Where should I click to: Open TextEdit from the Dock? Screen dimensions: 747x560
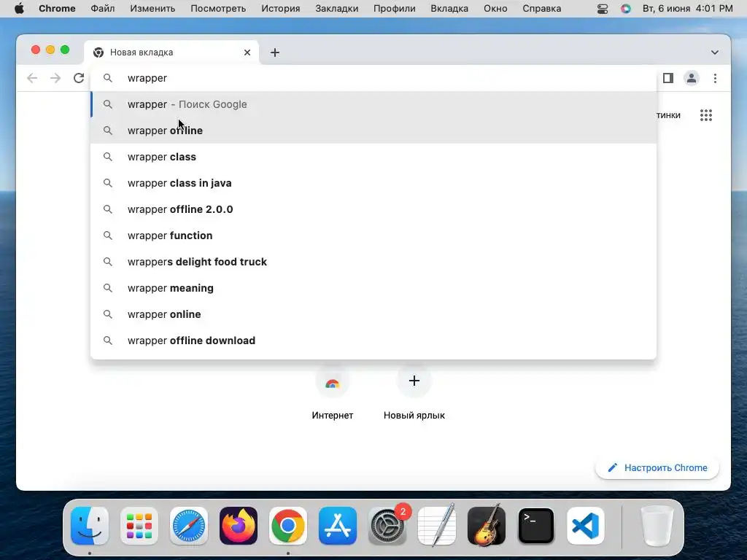coord(437,526)
